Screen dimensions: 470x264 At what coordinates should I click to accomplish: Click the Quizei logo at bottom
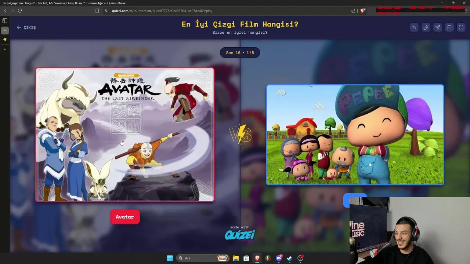point(240,235)
